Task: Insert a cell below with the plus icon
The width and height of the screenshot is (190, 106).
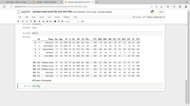Action: (x=23, y=21)
